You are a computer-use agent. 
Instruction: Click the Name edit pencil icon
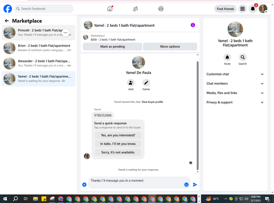[146, 83]
